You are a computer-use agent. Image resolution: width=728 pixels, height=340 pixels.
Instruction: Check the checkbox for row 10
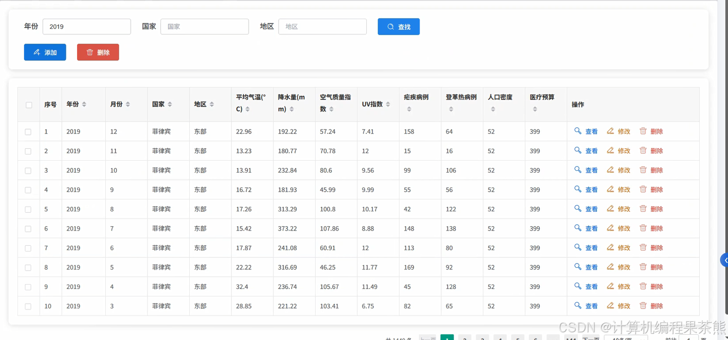point(28,307)
